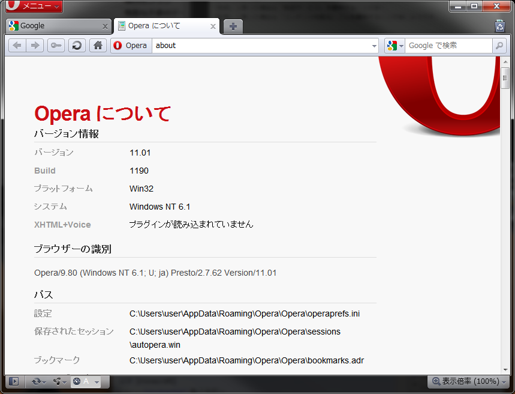The height and width of the screenshot is (394, 515).
Task: Open the closed tabs trash can
Action: pos(499,26)
